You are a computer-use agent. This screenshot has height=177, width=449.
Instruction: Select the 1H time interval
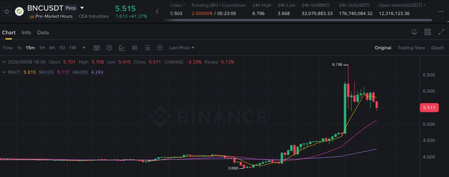click(x=42, y=48)
